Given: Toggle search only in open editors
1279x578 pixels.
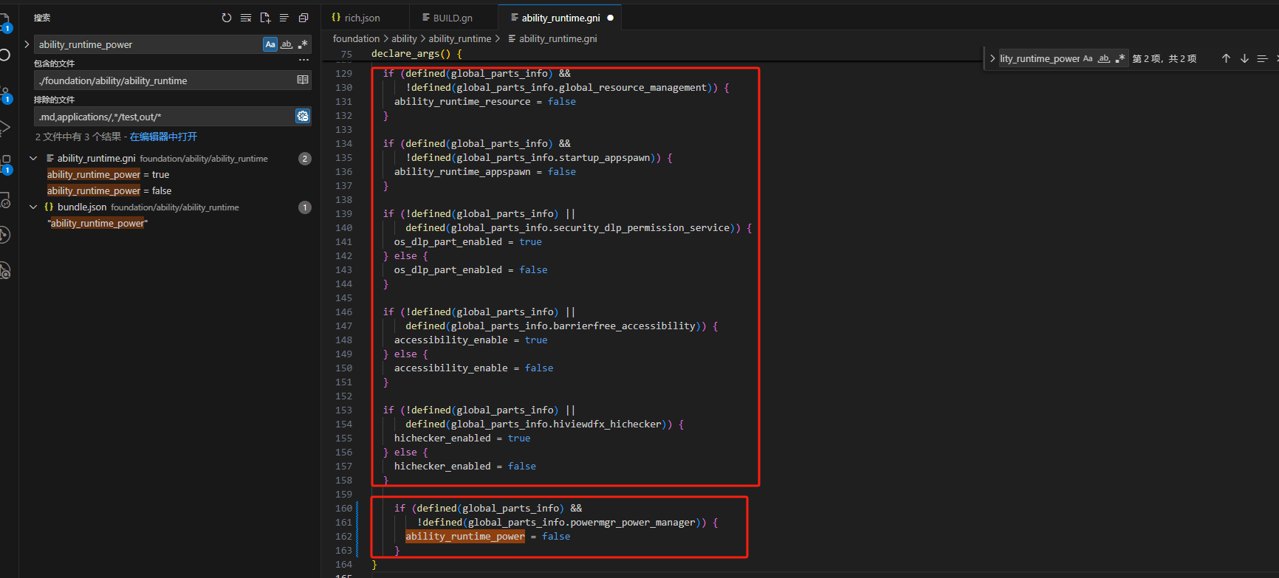Looking at the screenshot, I should pyautogui.click(x=303, y=80).
